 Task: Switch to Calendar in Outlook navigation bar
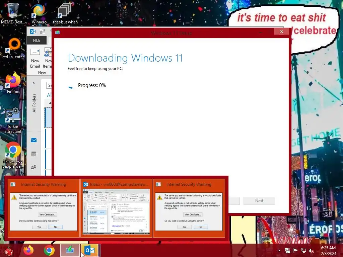(x=34, y=154)
